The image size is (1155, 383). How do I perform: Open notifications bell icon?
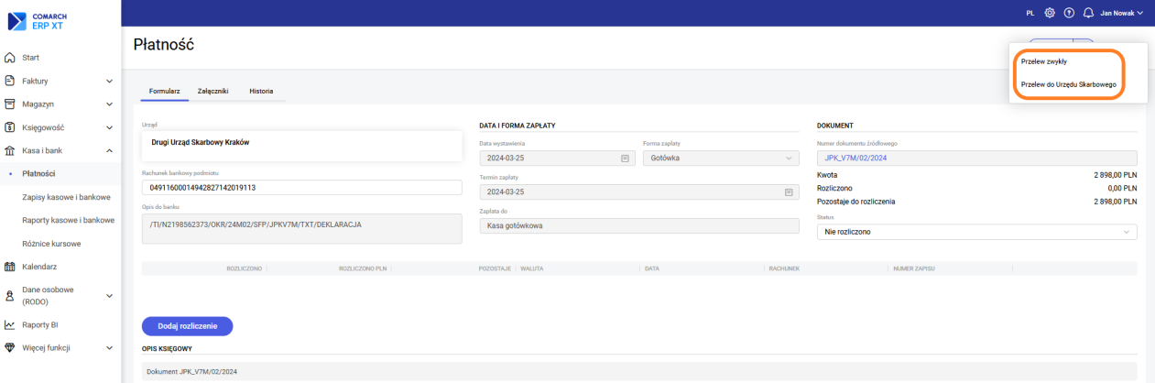point(1088,14)
